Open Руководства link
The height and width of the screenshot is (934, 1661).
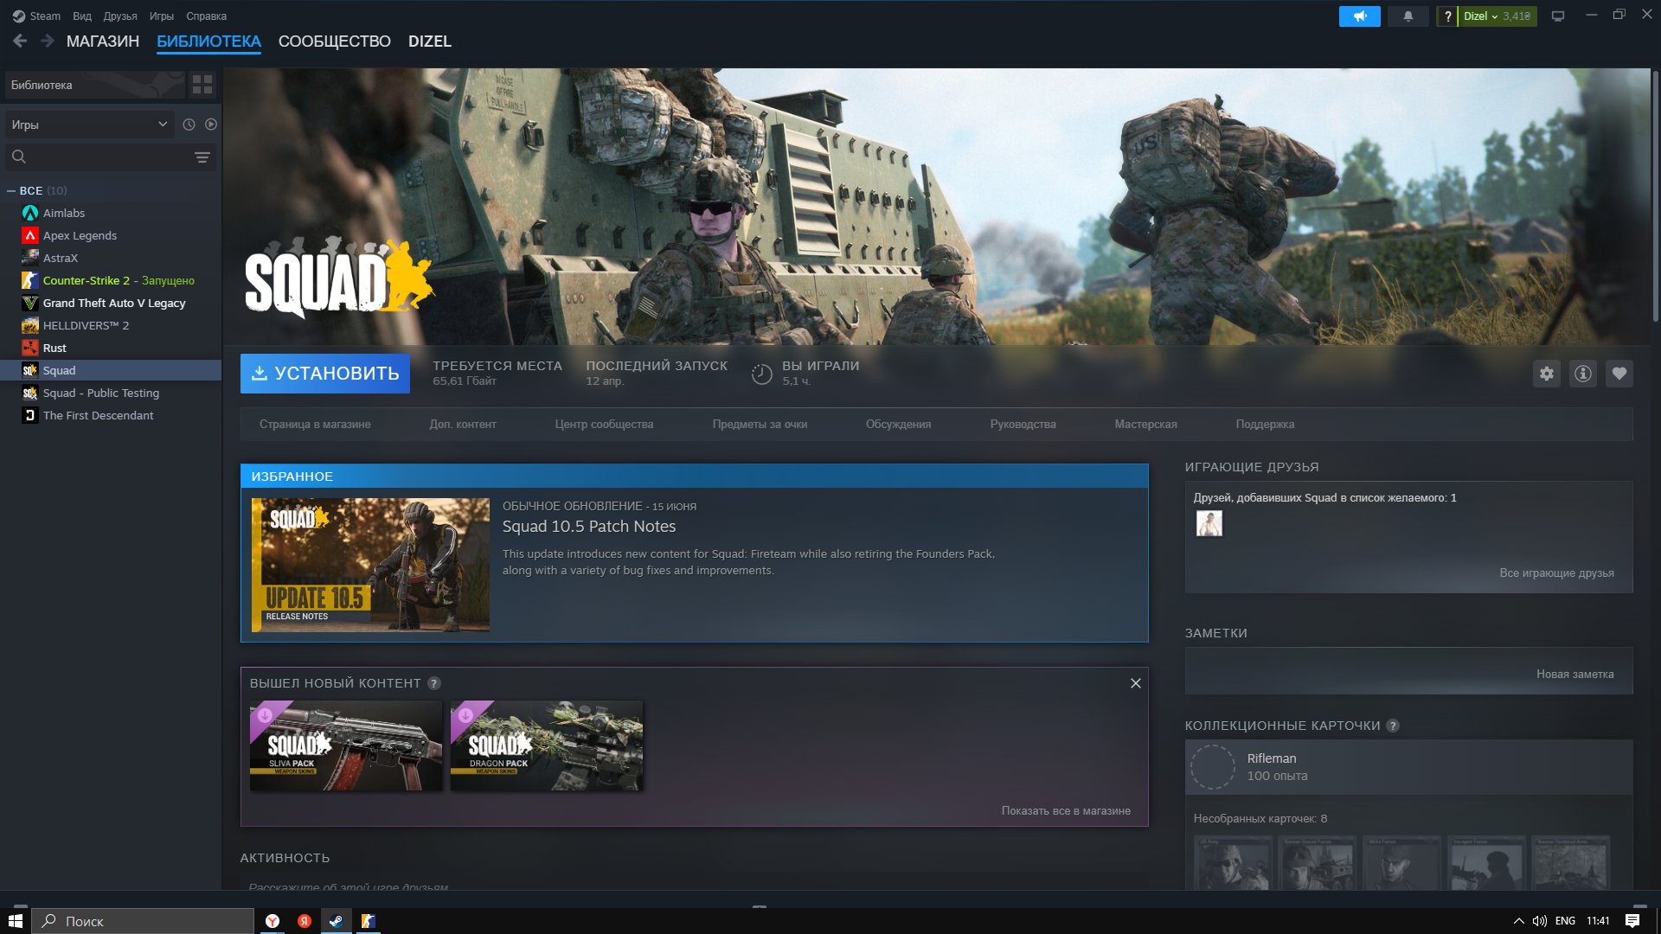click(1023, 425)
